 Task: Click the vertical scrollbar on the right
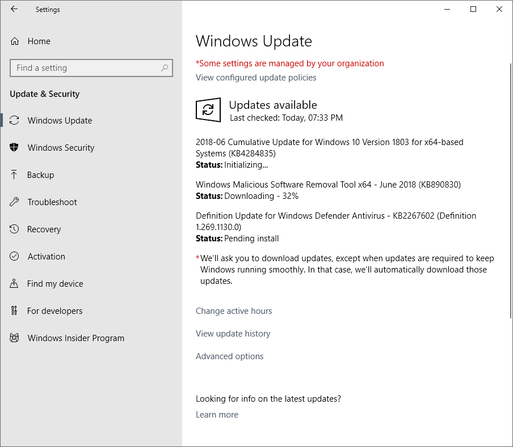tap(511, 190)
